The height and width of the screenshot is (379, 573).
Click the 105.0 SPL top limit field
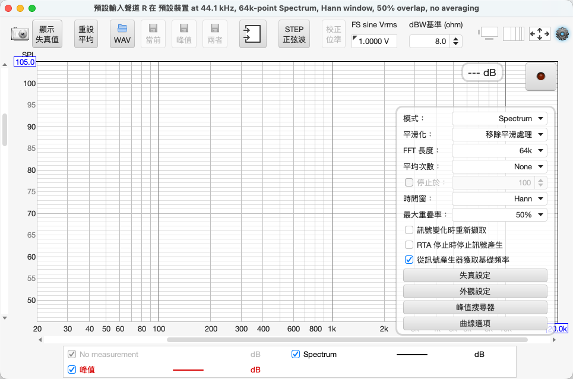coord(25,62)
